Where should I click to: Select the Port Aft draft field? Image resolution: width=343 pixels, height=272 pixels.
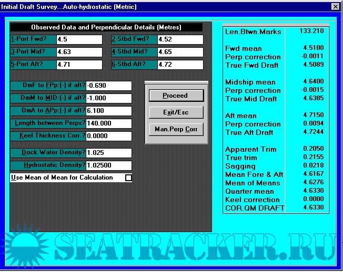tap(79, 64)
